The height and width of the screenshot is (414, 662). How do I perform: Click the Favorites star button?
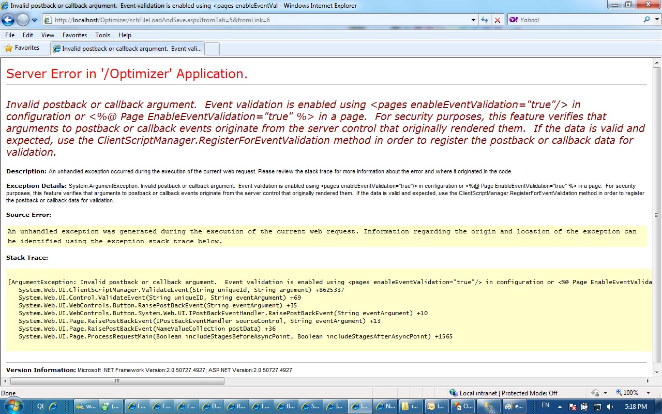click(22, 48)
